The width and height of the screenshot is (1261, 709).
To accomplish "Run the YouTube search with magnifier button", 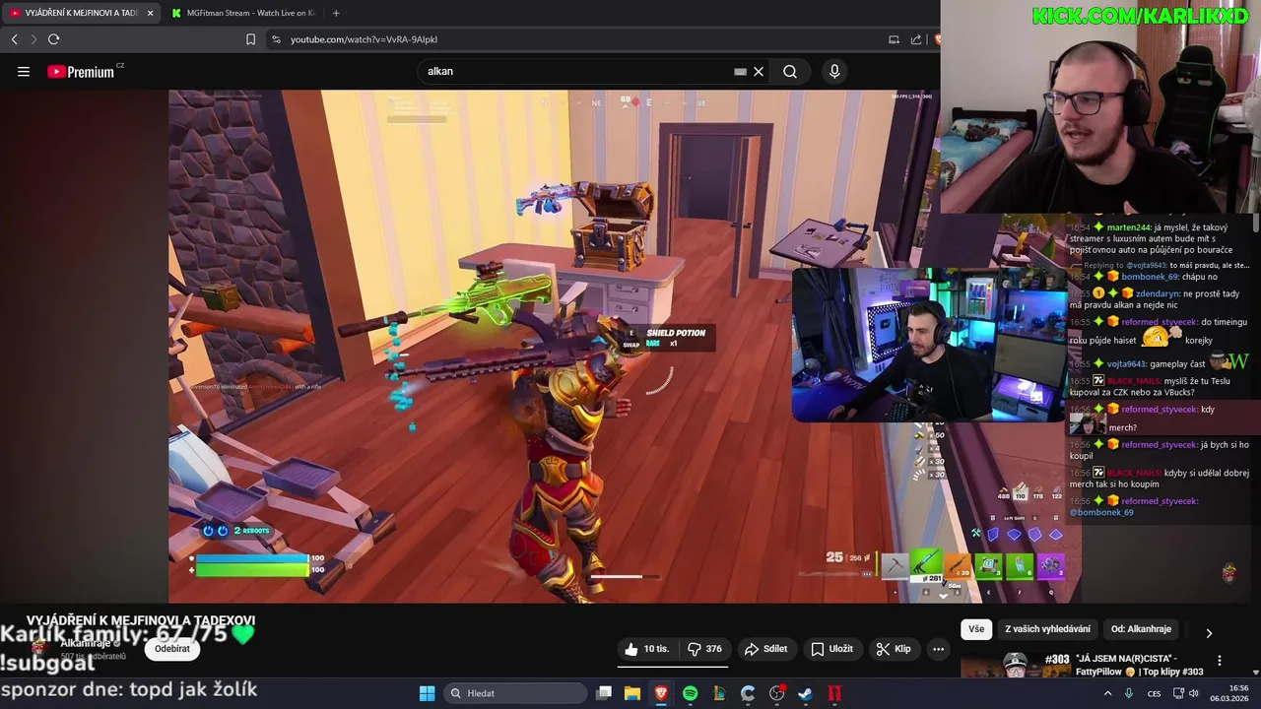I will pyautogui.click(x=790, y=71).
